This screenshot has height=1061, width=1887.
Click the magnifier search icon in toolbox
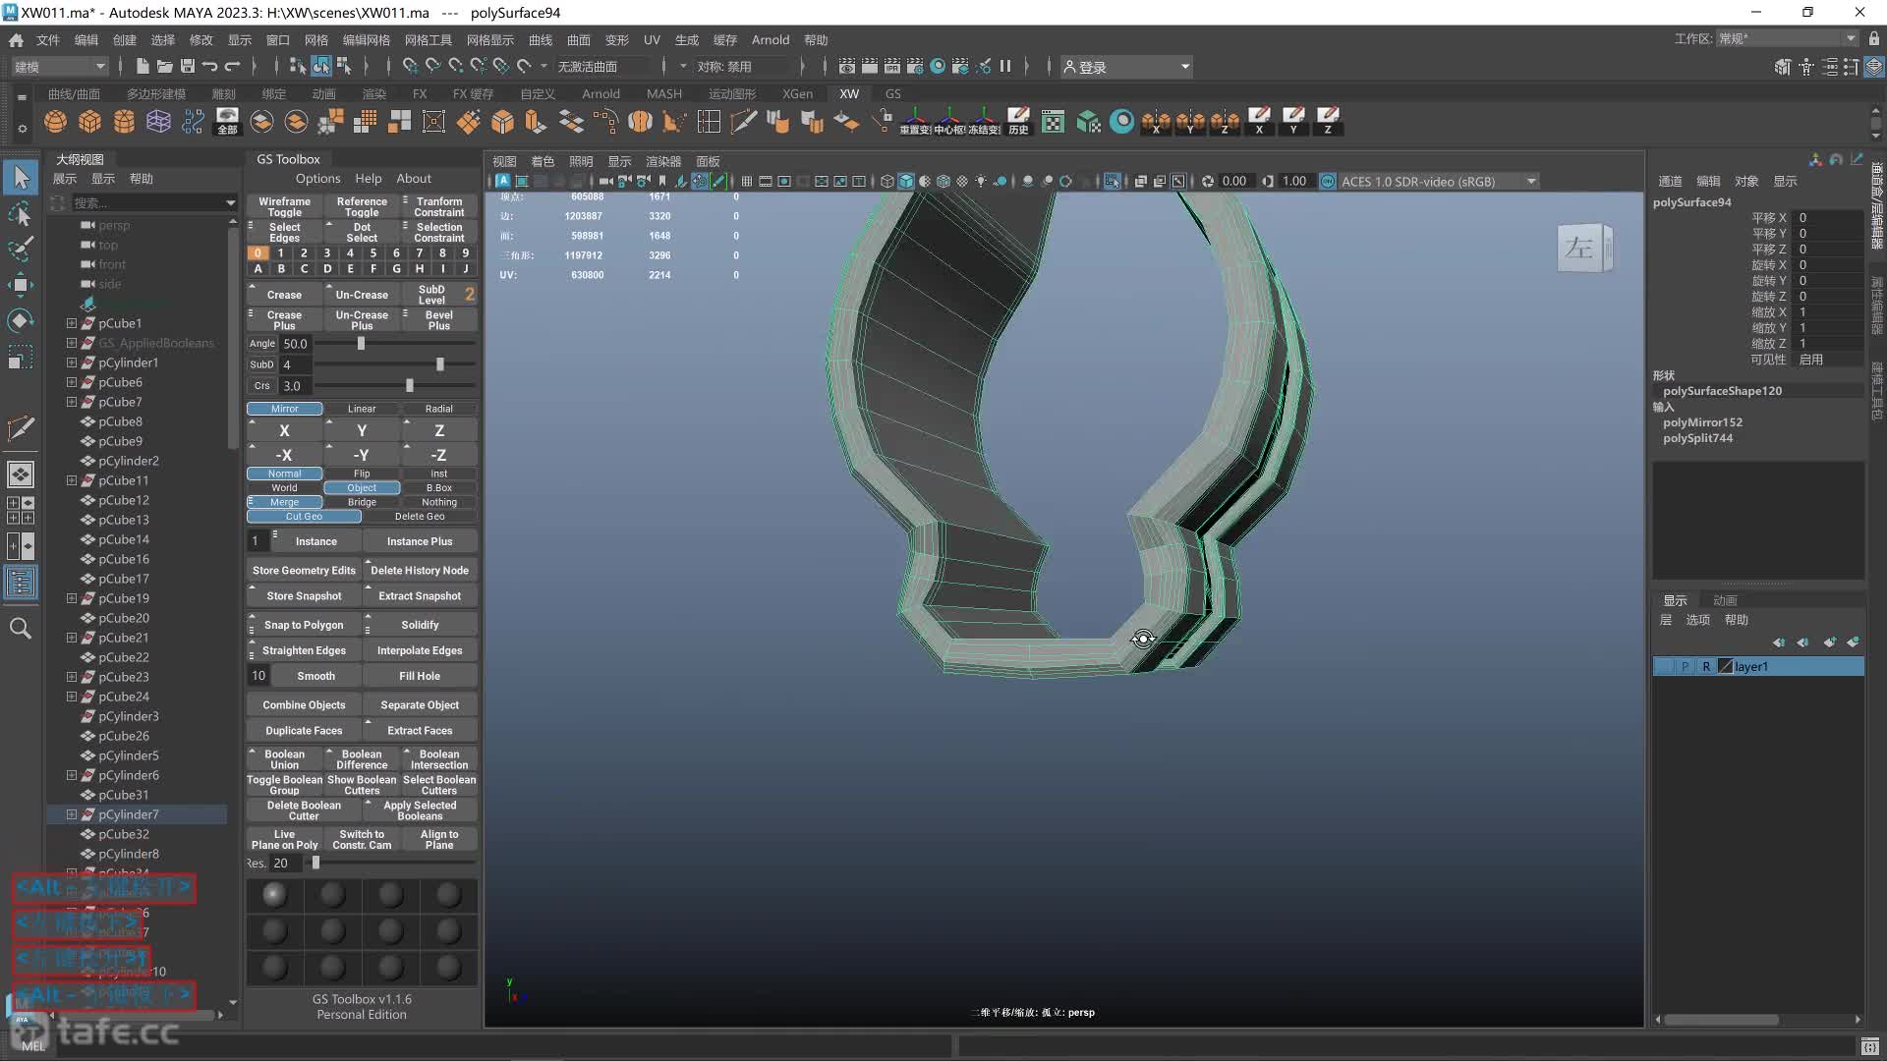tap(21, 628)
